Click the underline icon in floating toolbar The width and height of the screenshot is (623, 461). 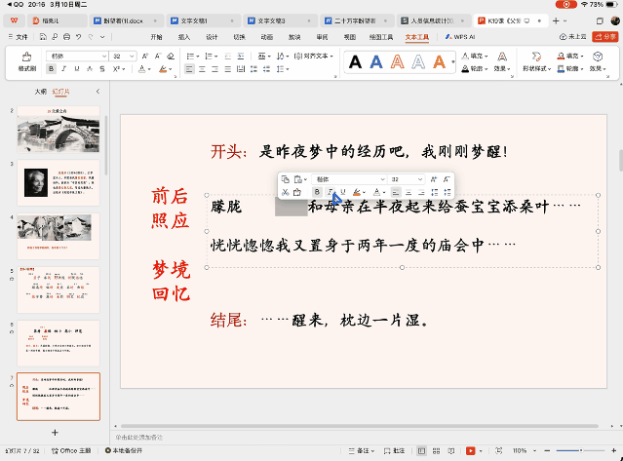344,193
